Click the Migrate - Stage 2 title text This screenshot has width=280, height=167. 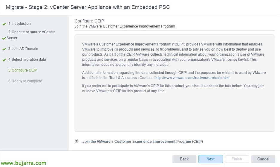[88, 7]
